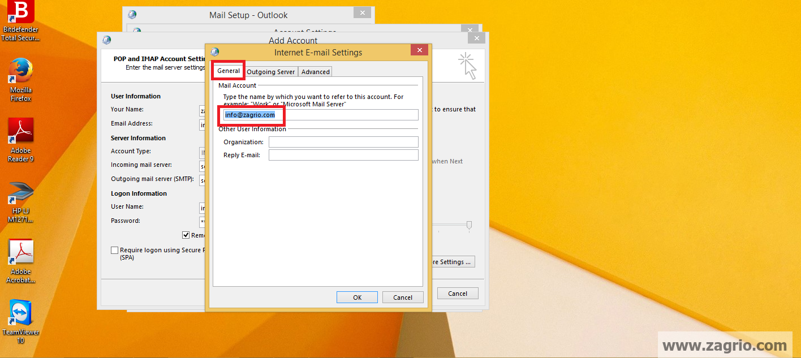Screen dimensions: 801x358
Task: Click the 'Outgoing mail server (SMTP):' label
Action: pyautogui.click(x=152, y=179)
